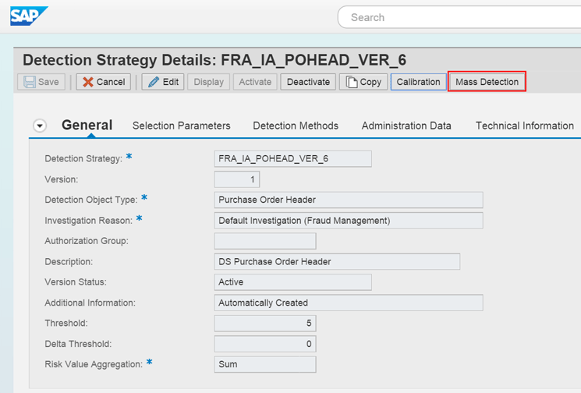Viewport: 581px width, 393px height.
Task: Click the Version field
Action: [x=237, y=179]
